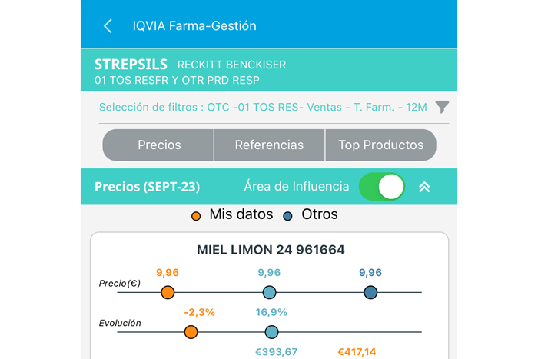Toggle the Área de Influencia switch
Image resolution: width=538 pixels, height=359 pixels.
(x=382, y=186)
